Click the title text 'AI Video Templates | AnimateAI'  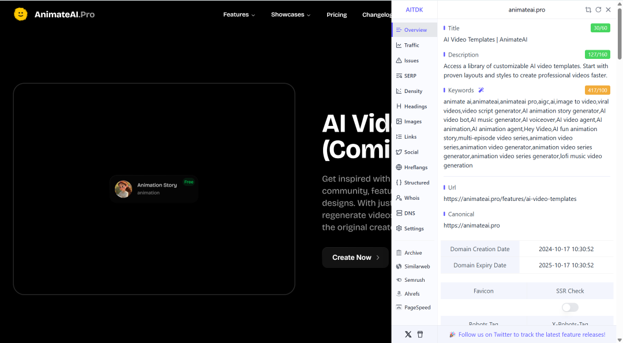click(x=485, y=39)
